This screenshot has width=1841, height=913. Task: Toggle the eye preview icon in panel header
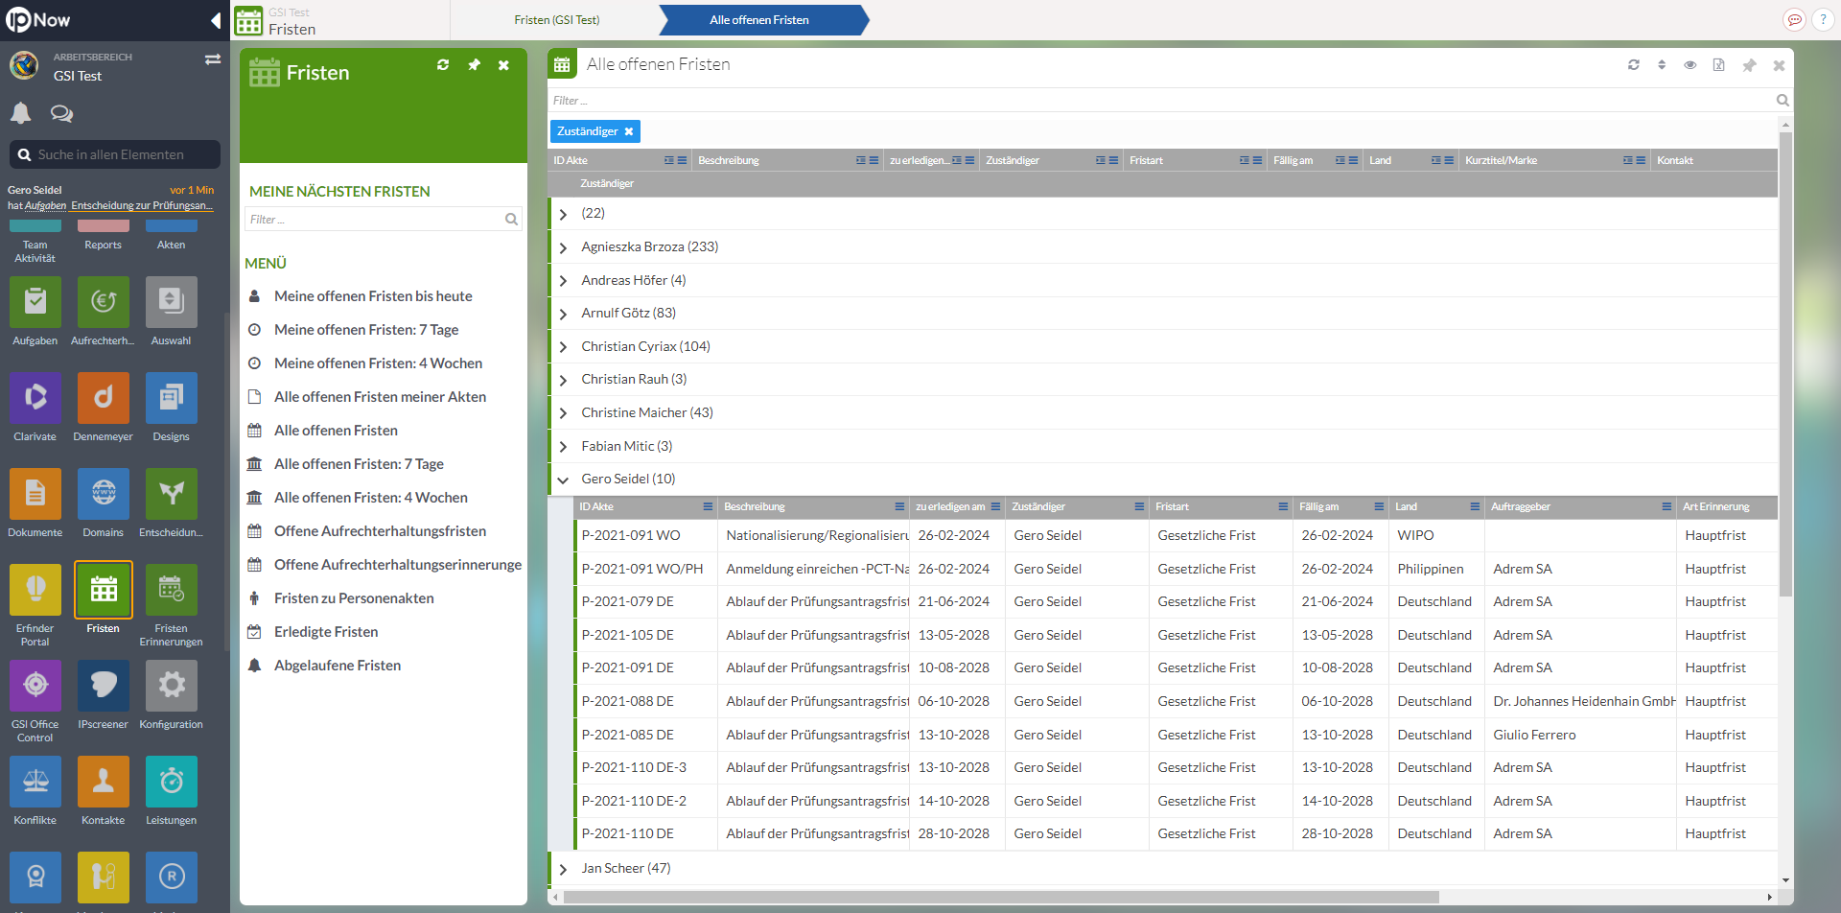click(1690, 65)
